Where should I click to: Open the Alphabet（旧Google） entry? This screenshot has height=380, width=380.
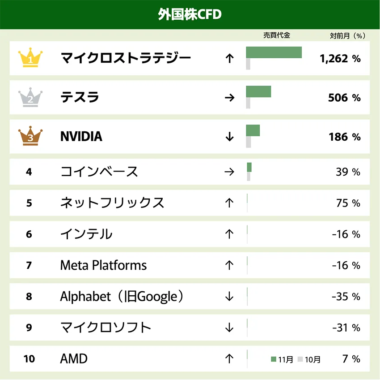coord(122,296)
